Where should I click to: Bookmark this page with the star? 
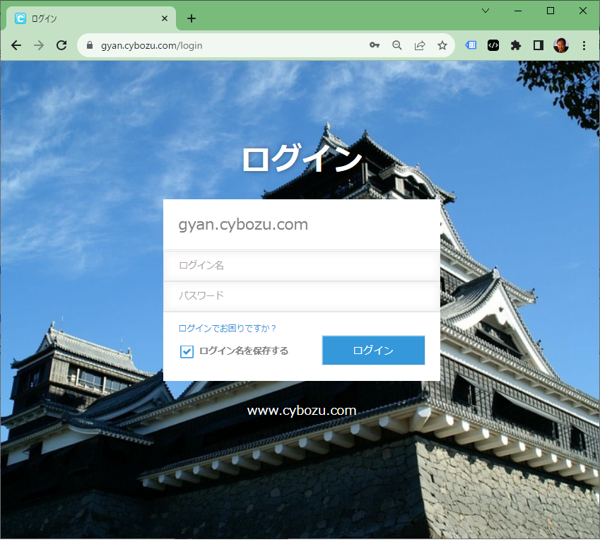442,45
